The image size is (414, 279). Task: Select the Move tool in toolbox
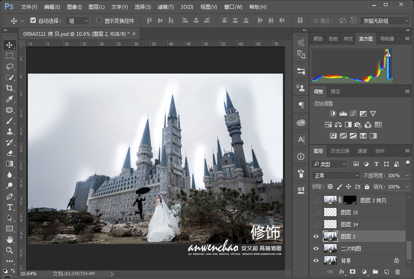click(x=10, y=45)
